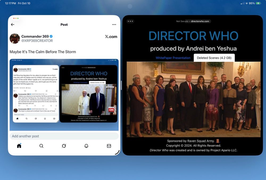Screen dimensions: 266x180
Task: Open the attached screenshot image in post
Action: tap(64, 95)
